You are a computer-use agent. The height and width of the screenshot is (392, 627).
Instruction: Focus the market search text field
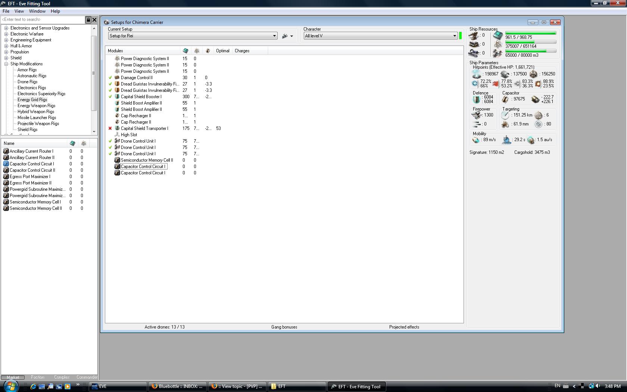pos(43,20)
